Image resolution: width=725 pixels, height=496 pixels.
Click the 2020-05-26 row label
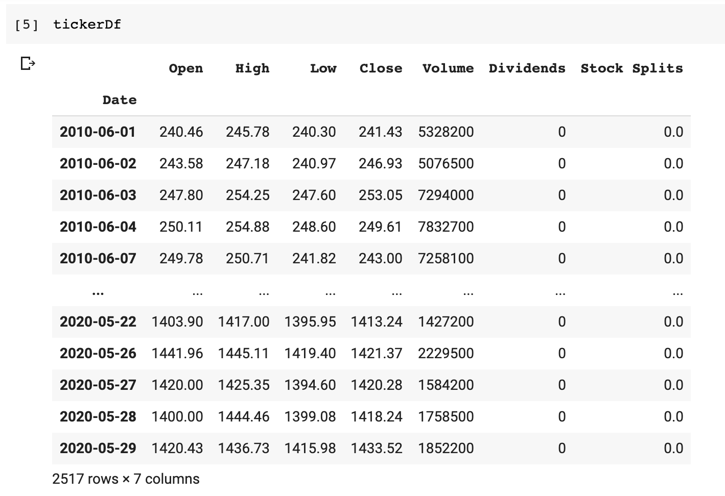tap(98, 354)
